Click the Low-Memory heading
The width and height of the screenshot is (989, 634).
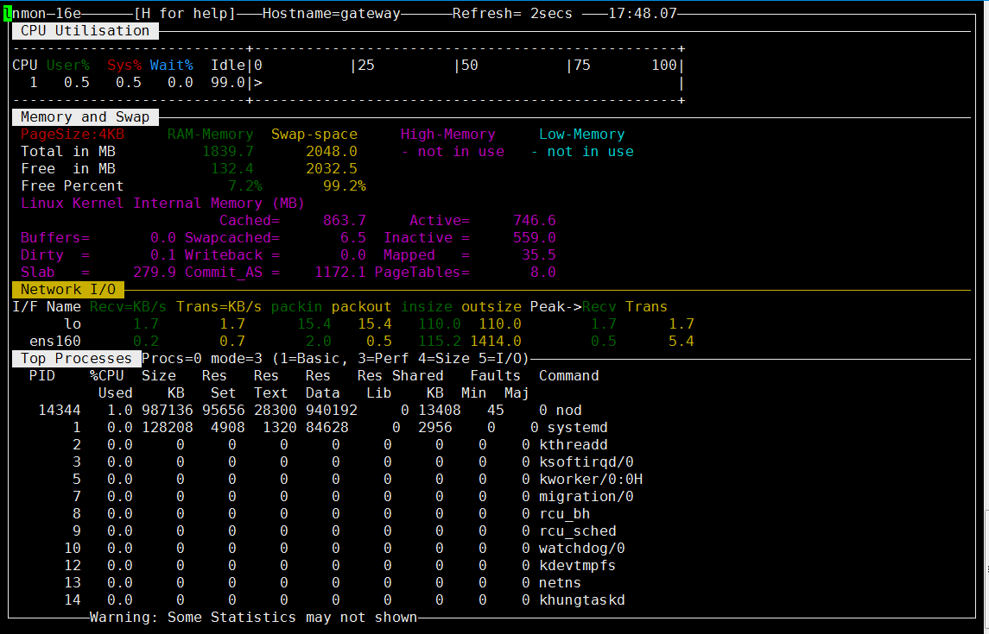tap(581, 134)
